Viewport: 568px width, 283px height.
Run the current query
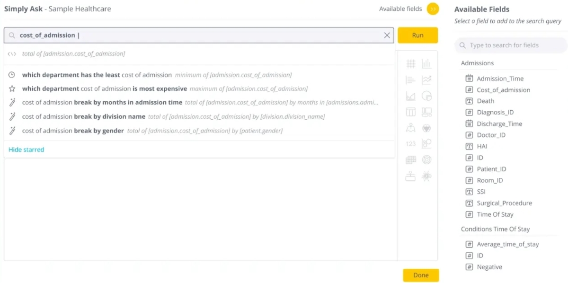coord(418,35)
